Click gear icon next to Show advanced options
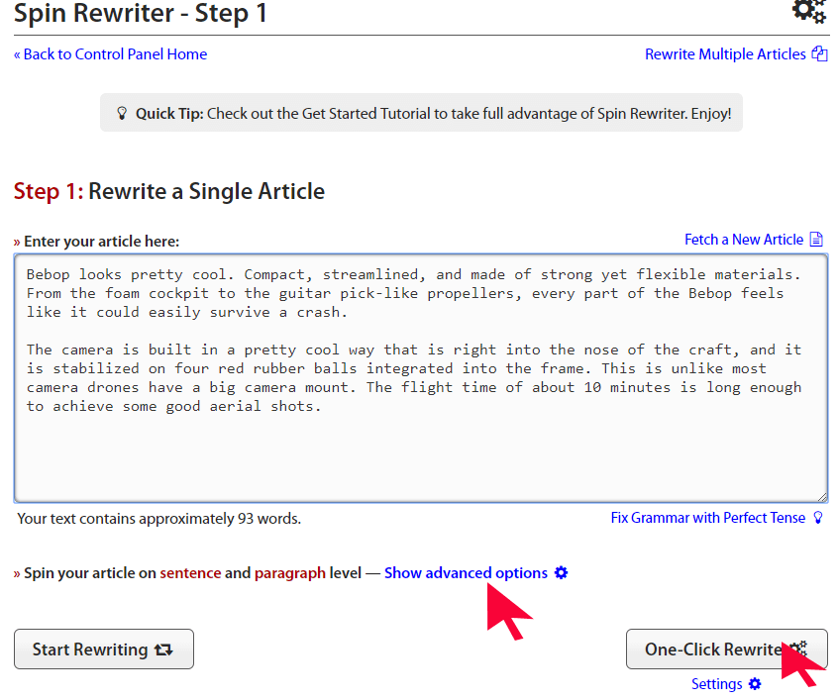Image resolution: width=837 pixels, height=700 pixels. (561, 573)
